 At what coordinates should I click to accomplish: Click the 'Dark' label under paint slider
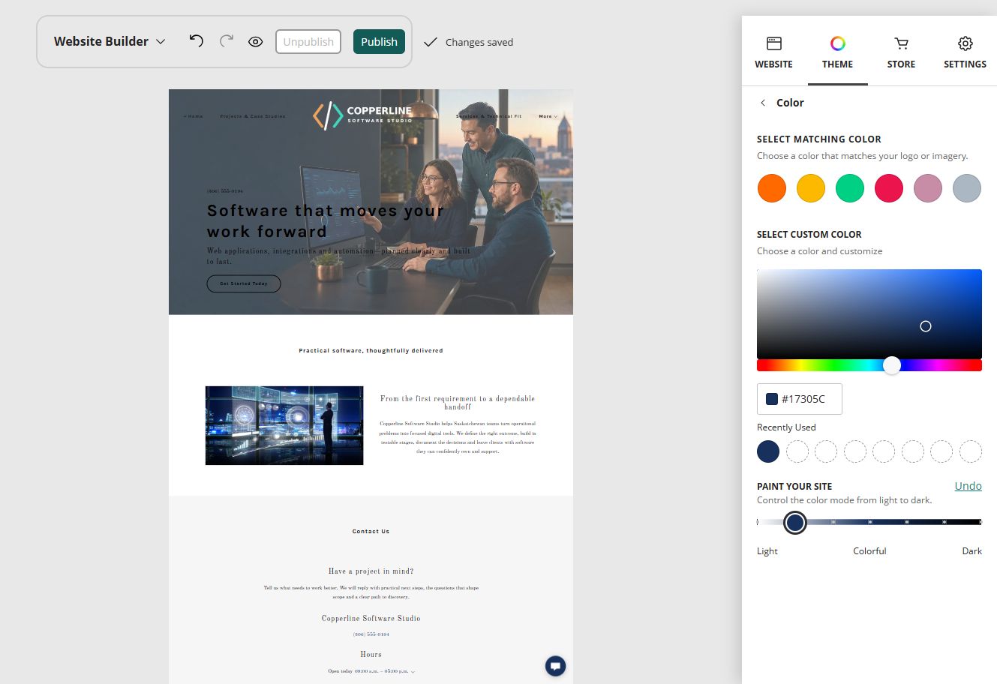pyautogui.click(x=971, y=551)
